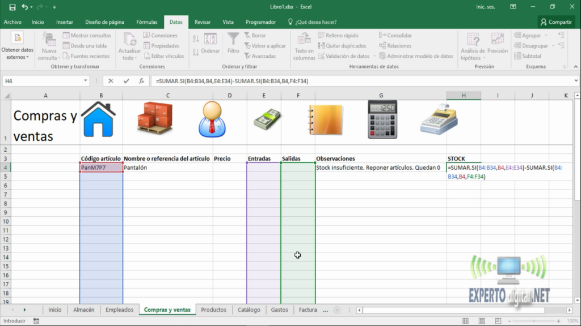Click the Compartir button
Image resolution: width=581 pixels, height=326 pixels.
coord(557,22)
